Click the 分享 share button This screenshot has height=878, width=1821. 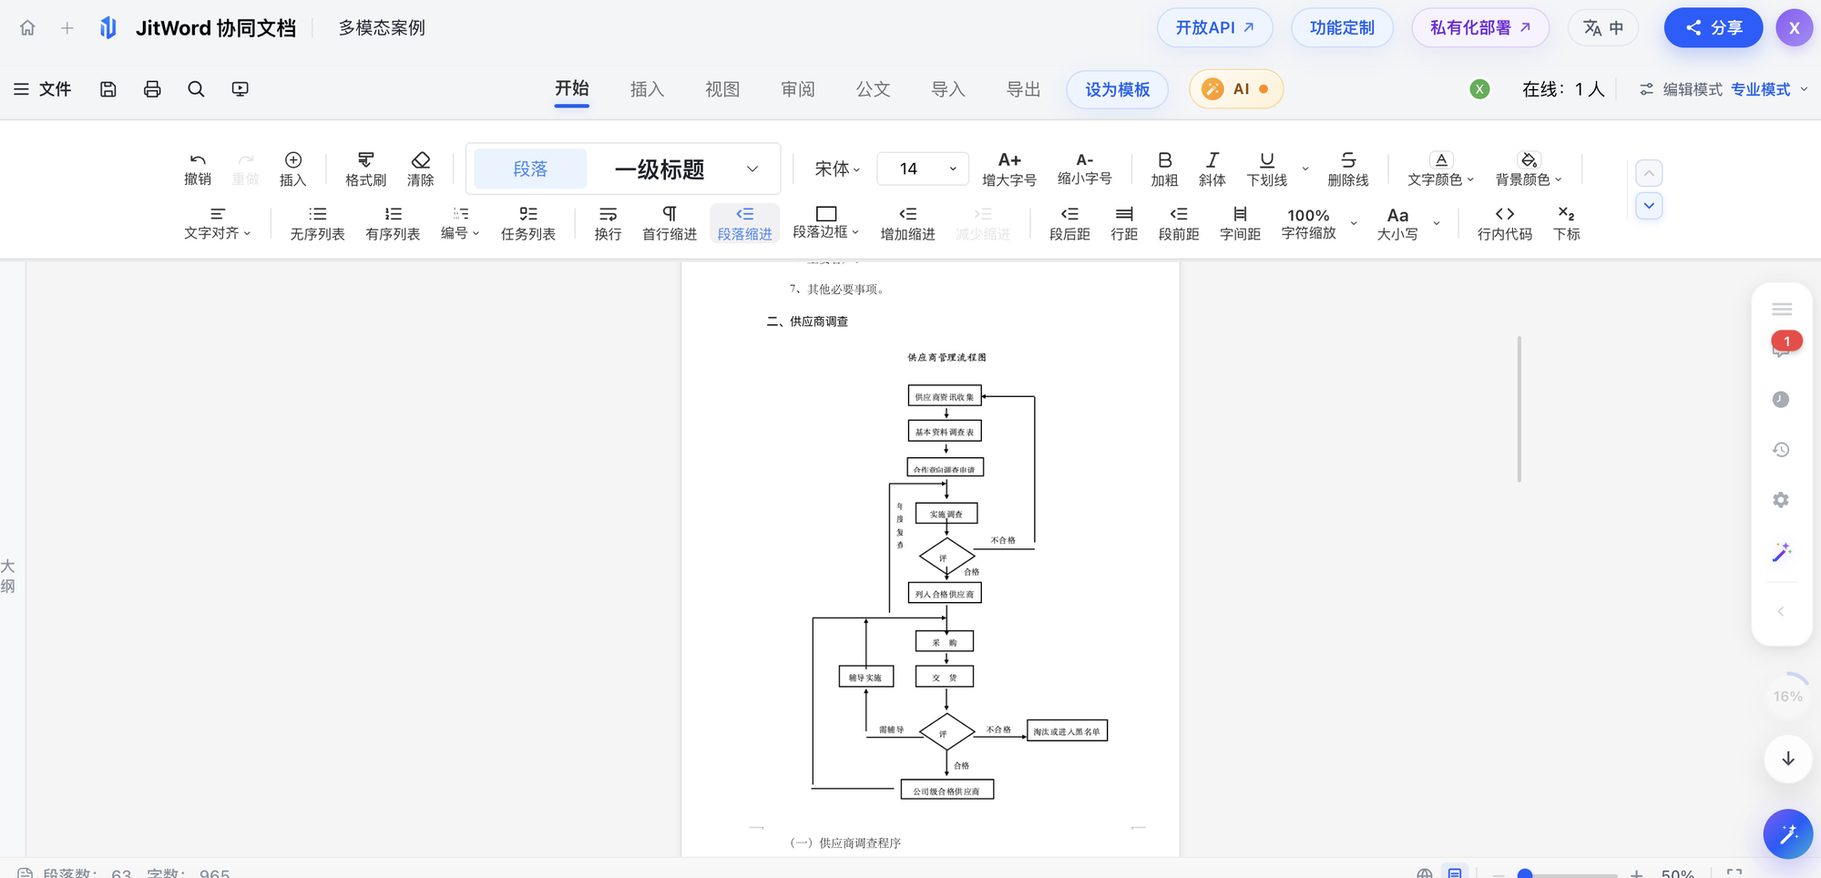[1713, 27]
